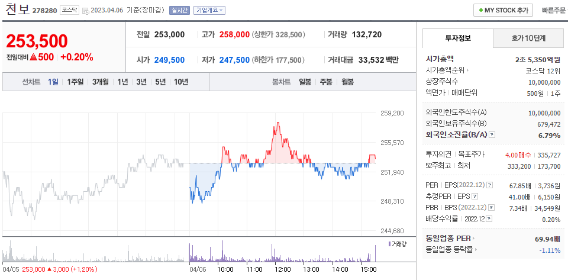Click the 4.00매수 investment opinion
The height and width of the screenshot is (280, 568).
point(518,155)
